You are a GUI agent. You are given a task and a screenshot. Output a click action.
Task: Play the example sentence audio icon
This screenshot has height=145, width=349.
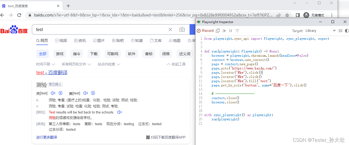click(119, 112)
